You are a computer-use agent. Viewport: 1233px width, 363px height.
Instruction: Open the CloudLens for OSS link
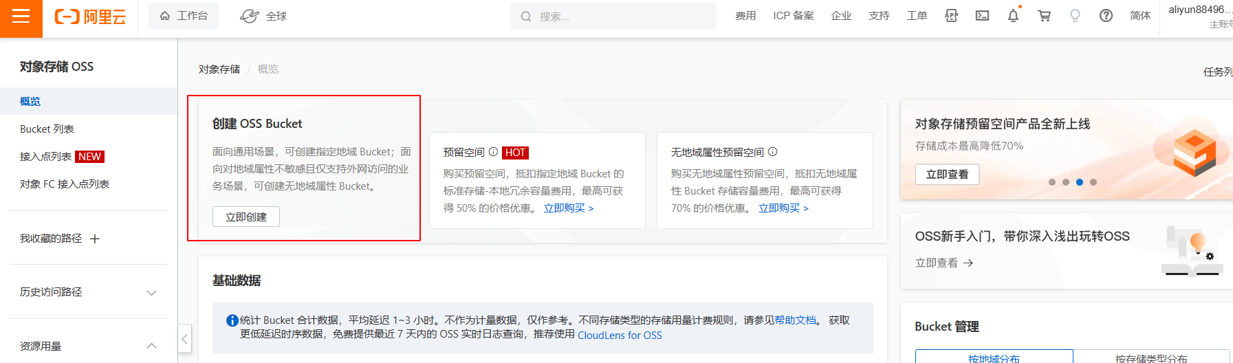(x=619, y=335)
